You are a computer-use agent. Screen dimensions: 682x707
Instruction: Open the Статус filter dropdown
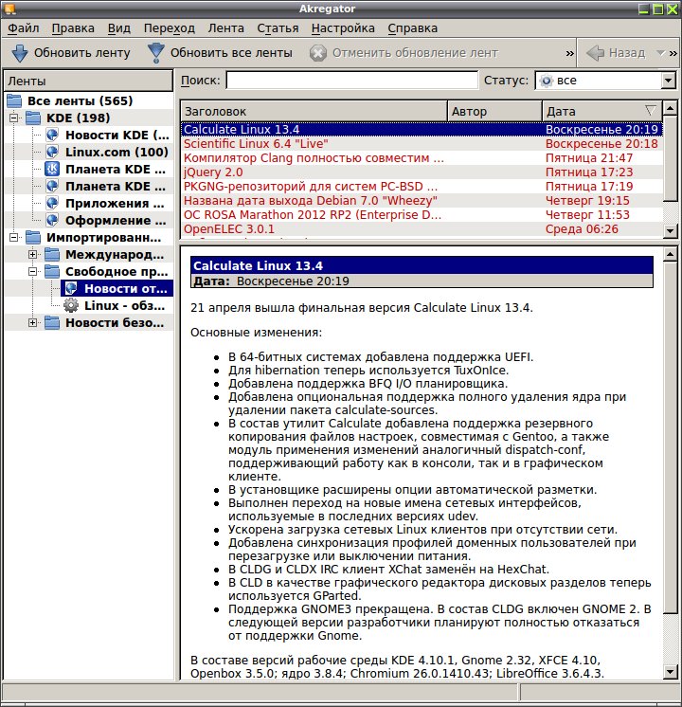click(669, 81)
